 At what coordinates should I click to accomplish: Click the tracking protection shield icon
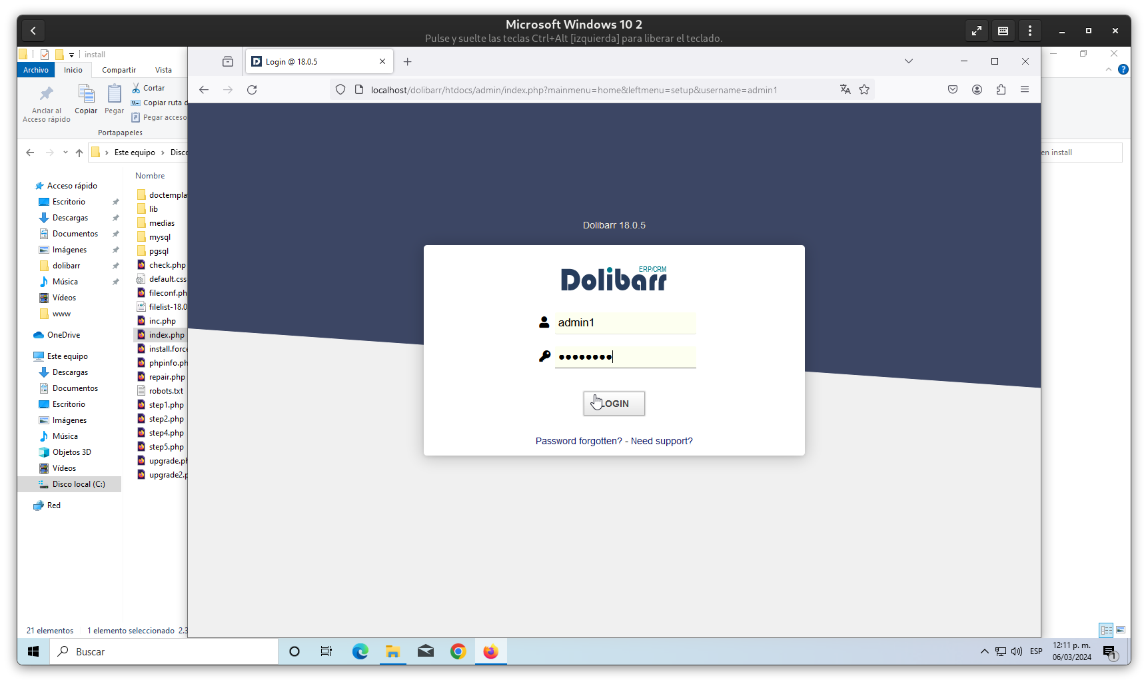[x=340, y=90]
